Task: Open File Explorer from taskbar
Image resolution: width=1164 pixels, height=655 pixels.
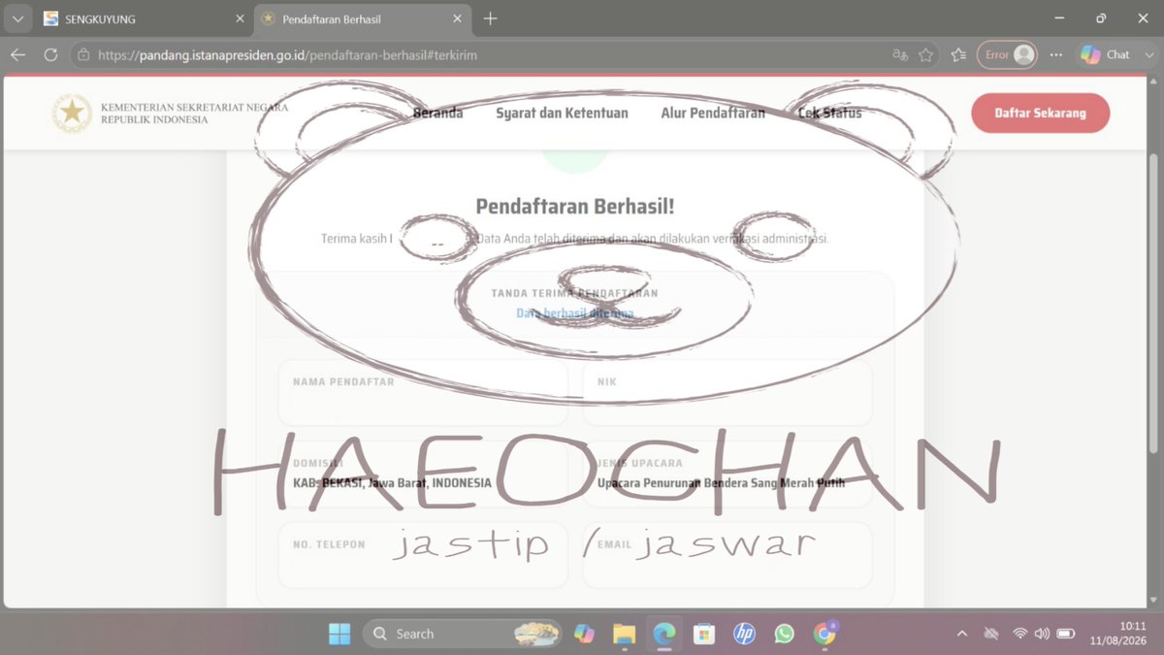Action: coord(624,634)
